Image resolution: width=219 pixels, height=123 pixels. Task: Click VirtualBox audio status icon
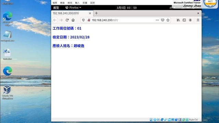pos(158,120)
